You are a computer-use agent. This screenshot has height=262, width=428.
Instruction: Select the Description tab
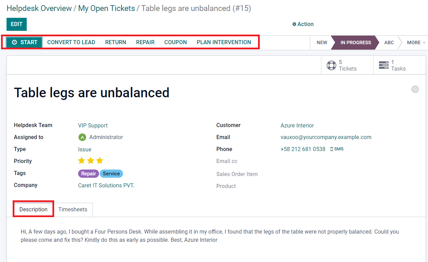(x=33, y=210)
